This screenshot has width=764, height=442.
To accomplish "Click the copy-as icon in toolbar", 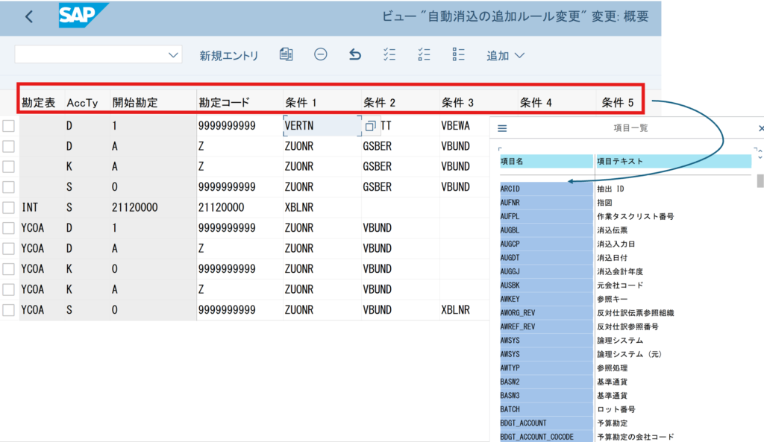I will (286, 54).
